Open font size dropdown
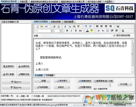136x107 pixels. pyautogui.click(x=61, y=31)
